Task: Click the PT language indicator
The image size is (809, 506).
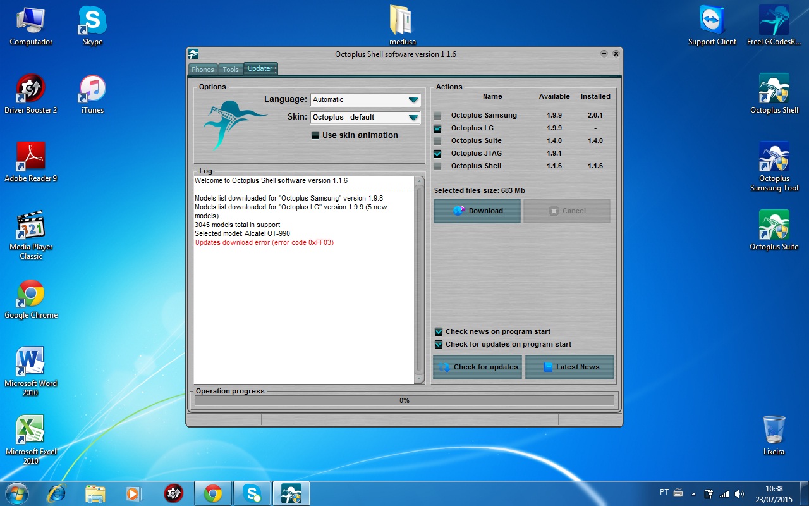Action: pos(664,492)
